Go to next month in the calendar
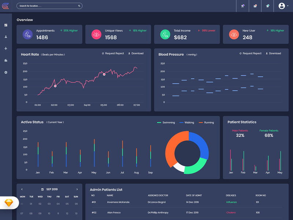 (x=77, y=189)
